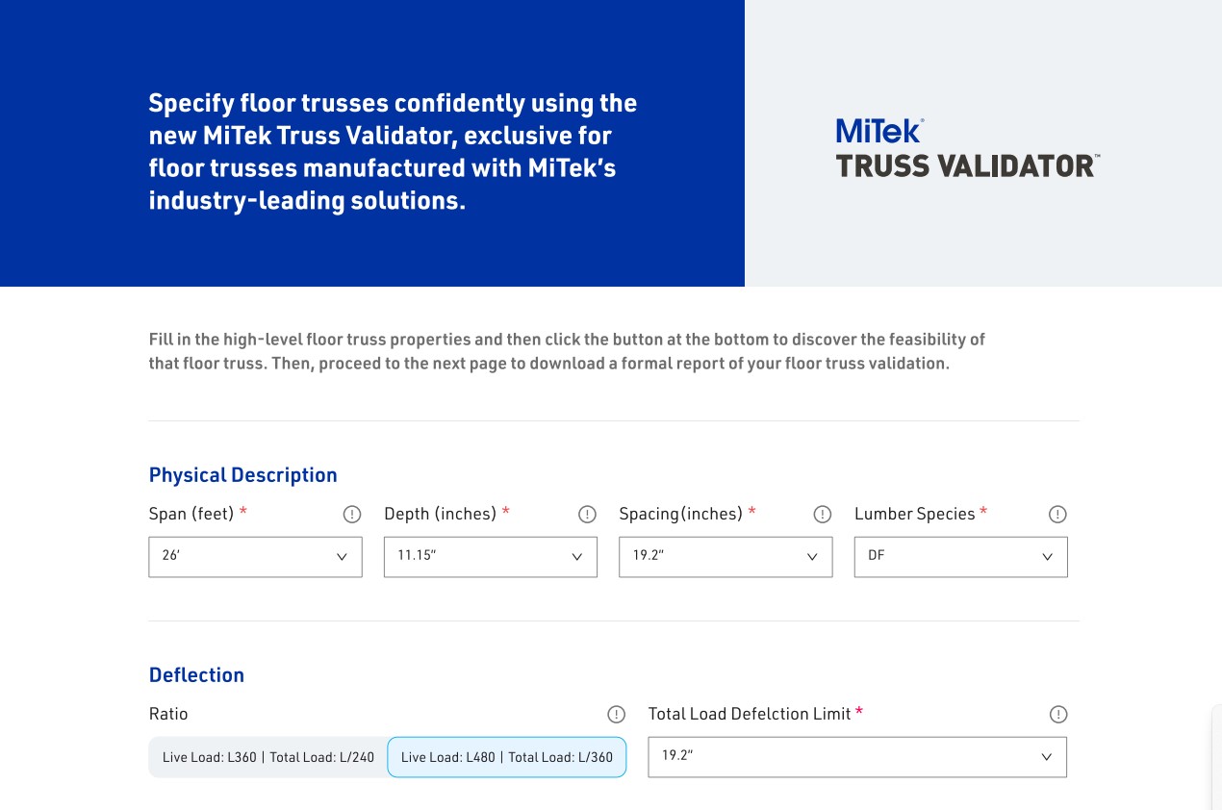Image resolution: width=1222 pixels, height=810 pixels.
Task: Open the Spacing dropdown showing 19.2"
Action: [x=726, y=557]
